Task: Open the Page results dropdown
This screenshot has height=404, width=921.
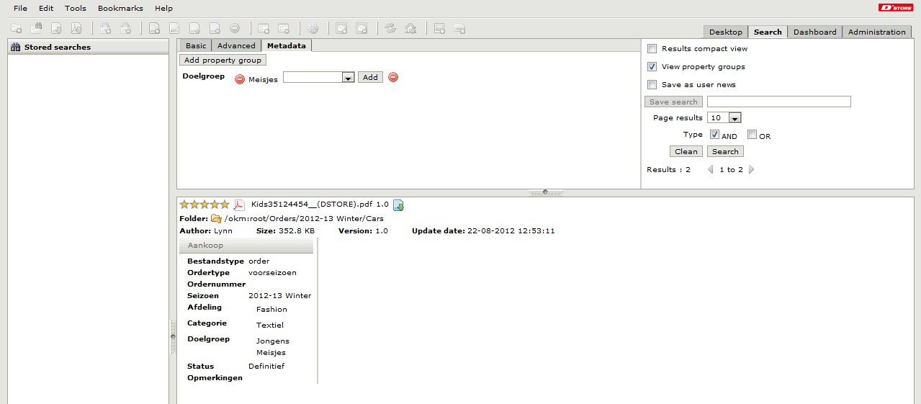Action: point(734,118)
